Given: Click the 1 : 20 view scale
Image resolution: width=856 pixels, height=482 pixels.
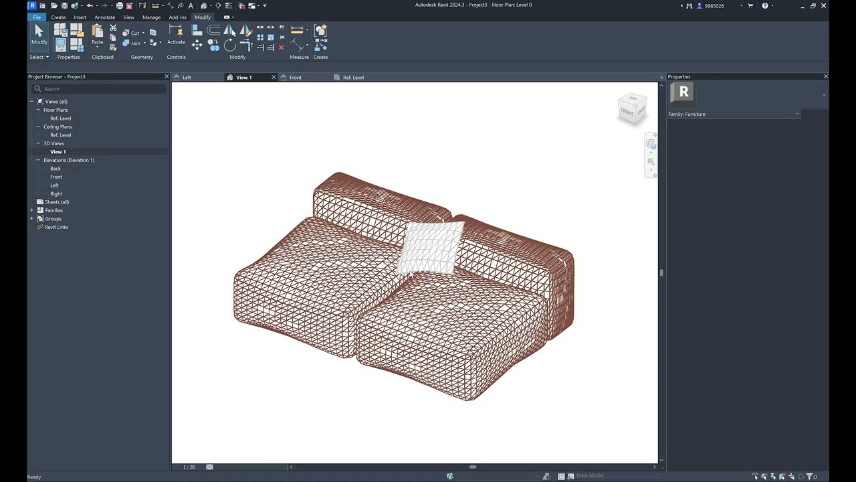Looking at the screenshot, I should (189, 467).
